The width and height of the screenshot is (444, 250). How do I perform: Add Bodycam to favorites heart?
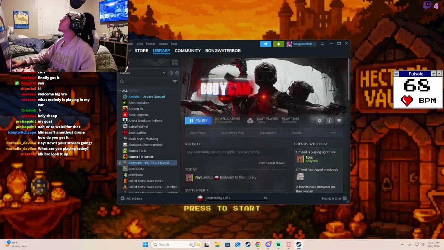(339, 120)
